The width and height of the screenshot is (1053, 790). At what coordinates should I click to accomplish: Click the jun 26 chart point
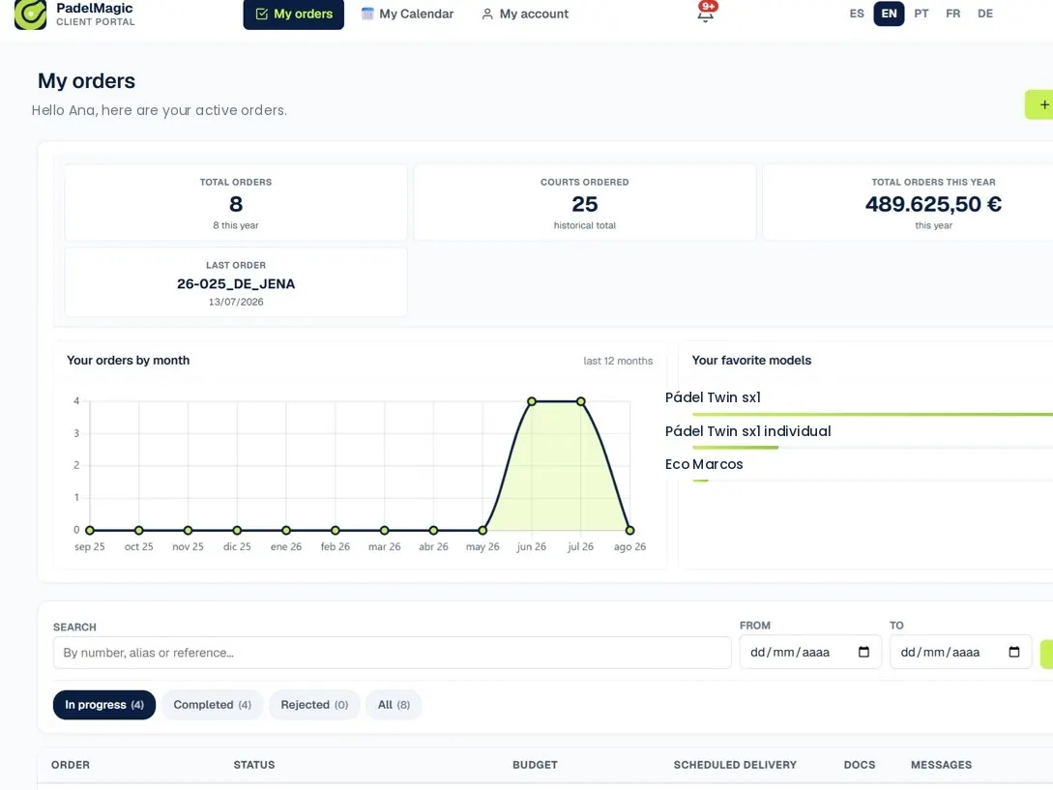point(532,401)
